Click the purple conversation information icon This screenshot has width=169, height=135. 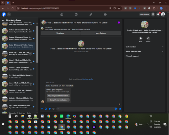pos(119,23)
